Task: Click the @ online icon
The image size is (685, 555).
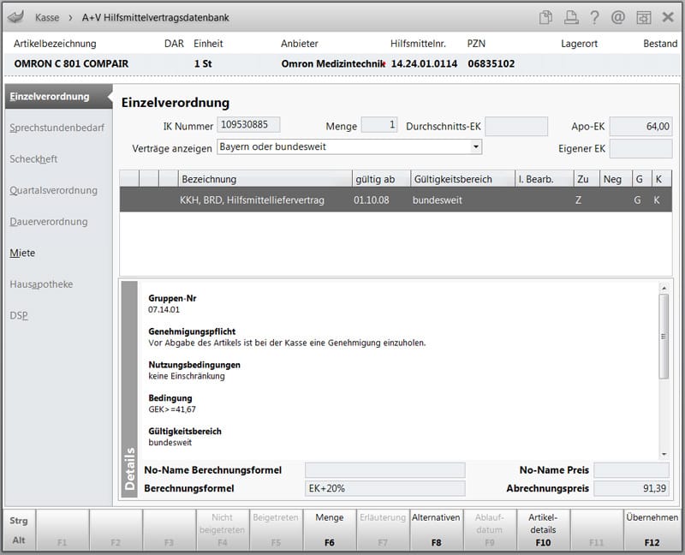Action: pos(618,17)
